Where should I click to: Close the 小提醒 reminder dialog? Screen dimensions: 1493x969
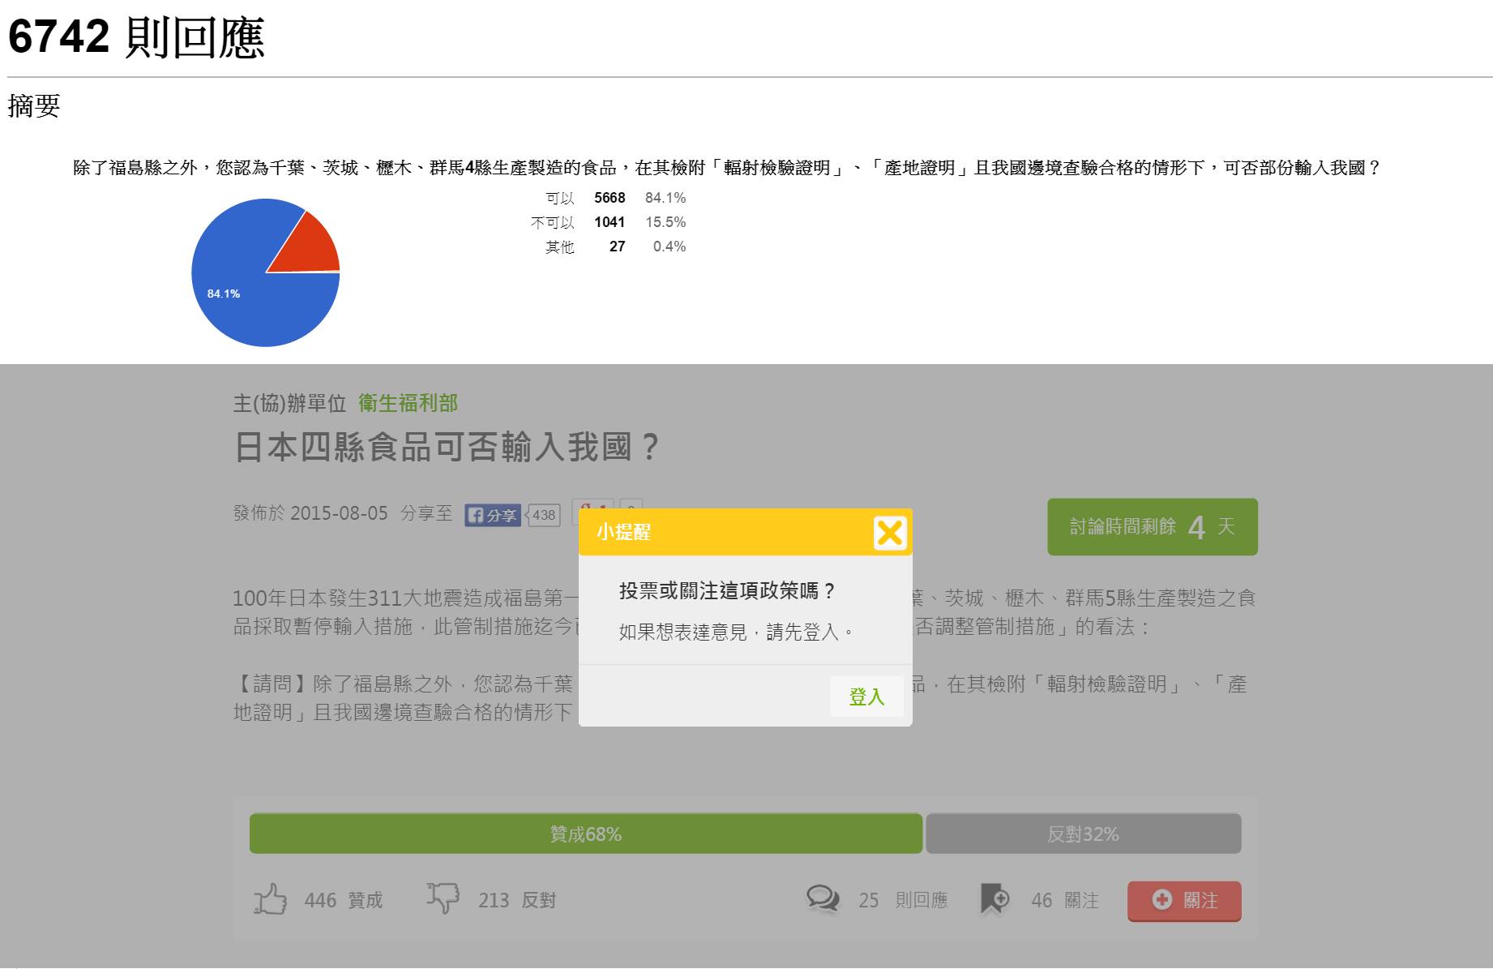(889, 533)
